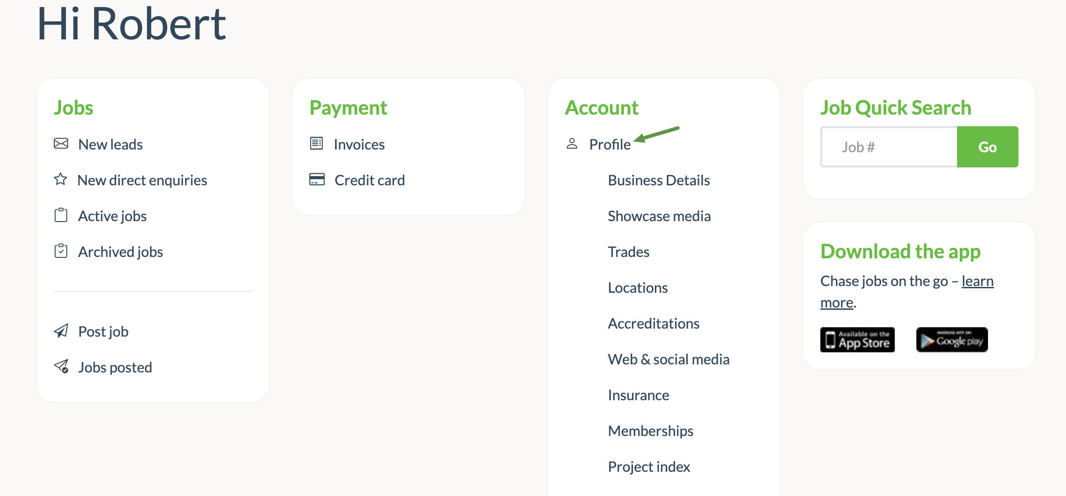Select Trades in the Account list
This screenshot has width=1066, height=496.
[628, 252]
